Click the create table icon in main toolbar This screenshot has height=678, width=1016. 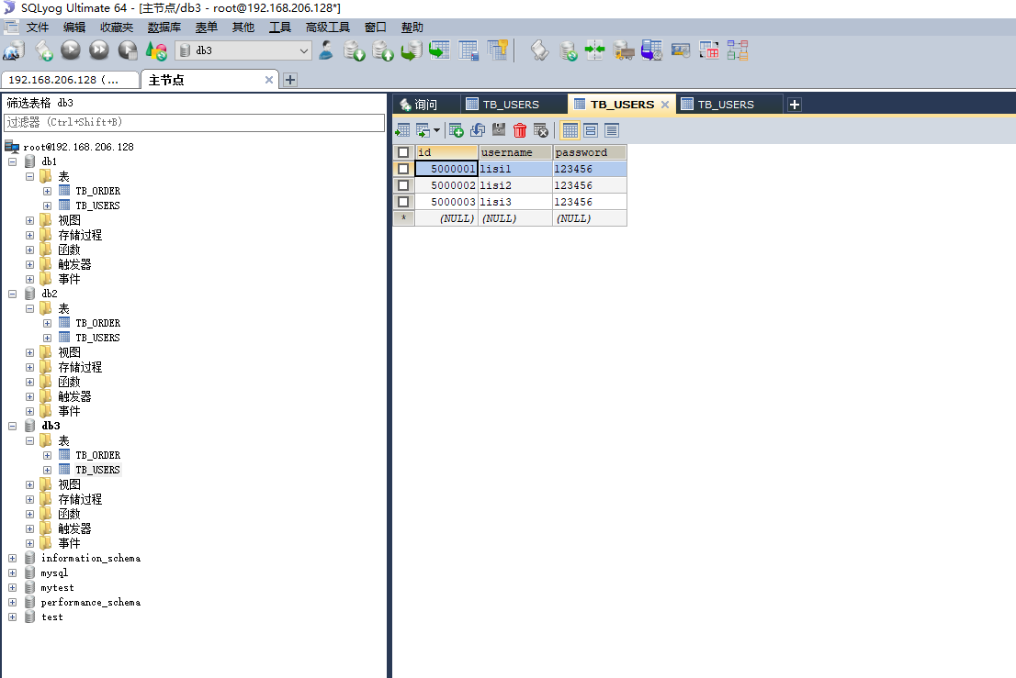468,50
